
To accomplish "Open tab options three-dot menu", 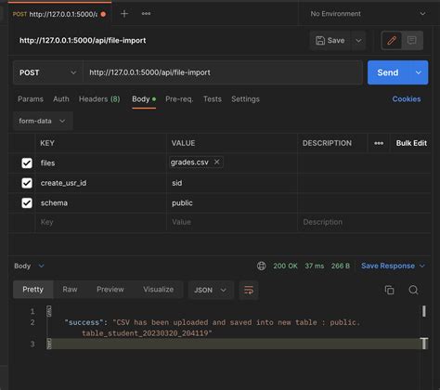I will [146, 14].
